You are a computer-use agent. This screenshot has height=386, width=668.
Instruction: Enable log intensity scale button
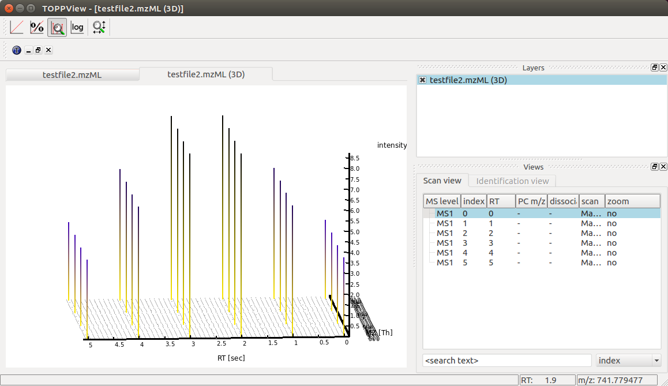click(77, 27)
